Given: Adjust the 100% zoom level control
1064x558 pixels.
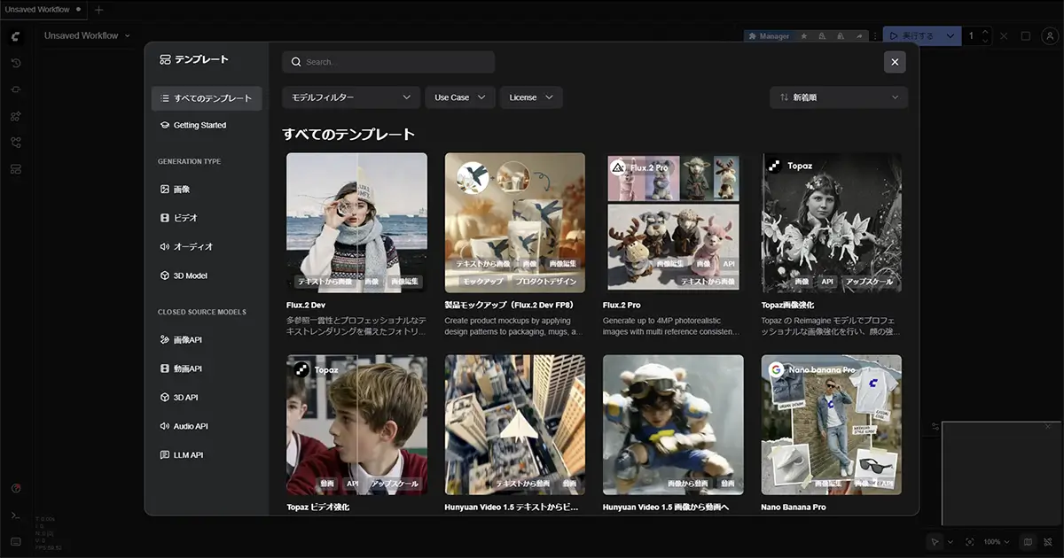Looking at the screenshot, I should click(x=995, y=541).
